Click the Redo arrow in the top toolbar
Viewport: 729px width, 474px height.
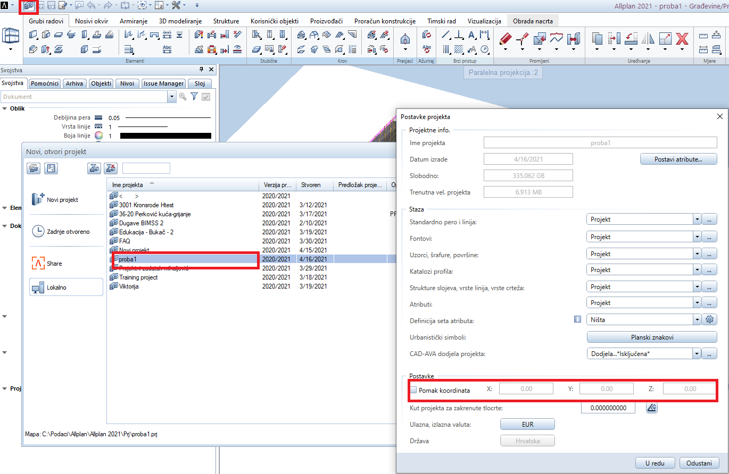pyautogui.click(x=109, y=6)
